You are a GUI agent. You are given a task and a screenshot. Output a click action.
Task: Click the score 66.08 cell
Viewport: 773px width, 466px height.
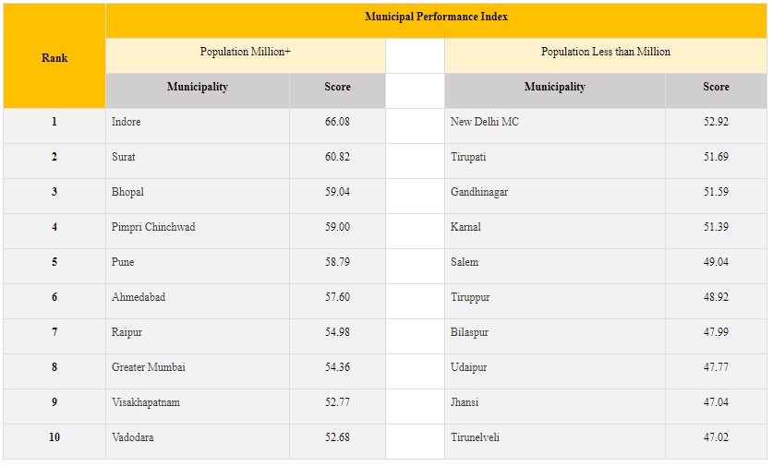tap(337, 125)
